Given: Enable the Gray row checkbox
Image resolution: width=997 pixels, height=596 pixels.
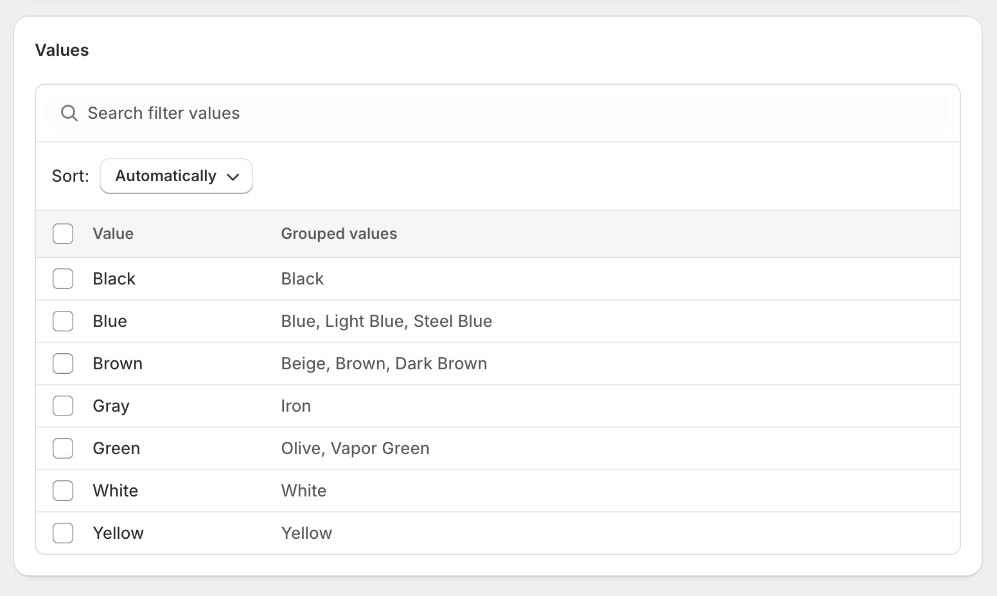Looking at the screenshot, I should (63, 406).
